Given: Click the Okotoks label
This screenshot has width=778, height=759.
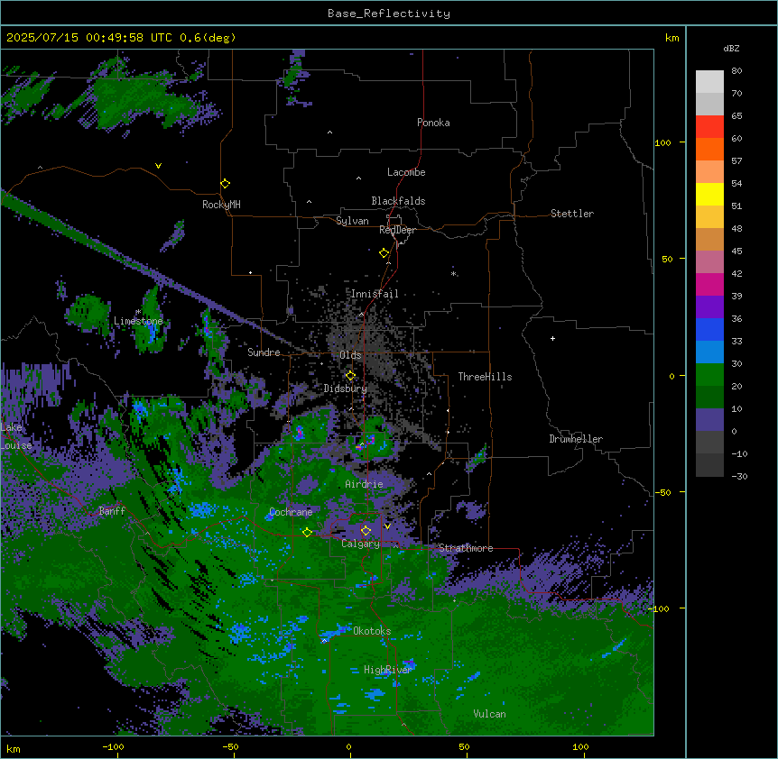Looking at the screenshot, I should [x=372, y=631].
